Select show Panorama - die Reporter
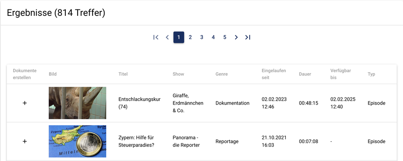Viewport: 403px width, 161px height. click(186, 141)
